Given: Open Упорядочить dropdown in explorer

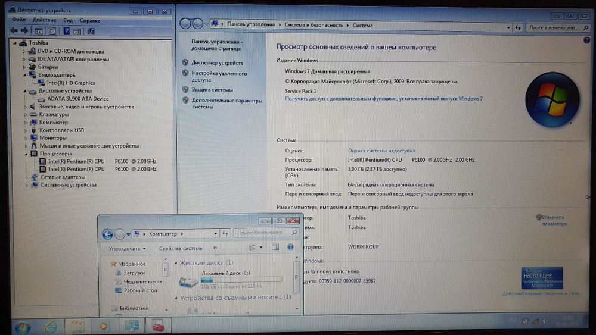Looking at the screenshot, I should (128, 249).
